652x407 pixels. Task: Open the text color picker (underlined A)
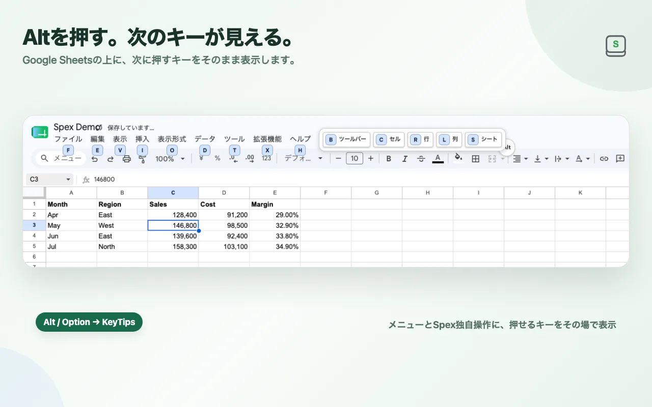[438, 159]
